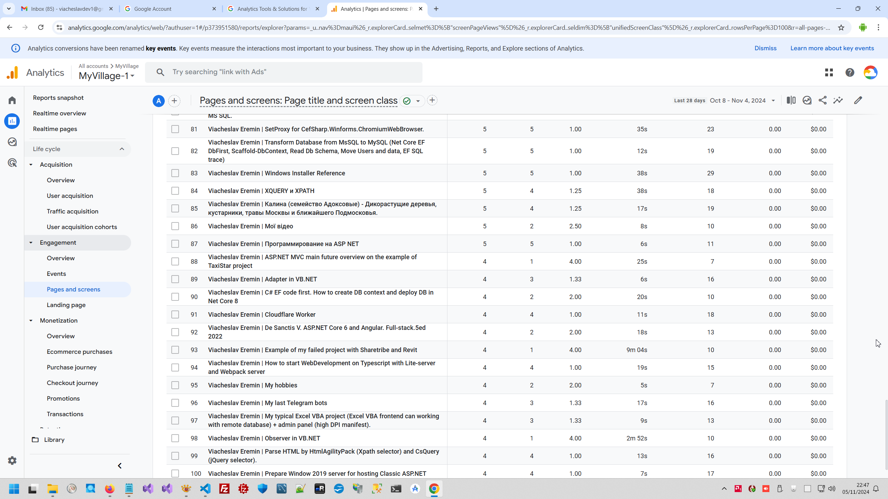This screenshot has width=888, height=499.
Task: Check the box for row 83 Windows Installer Reference
Action: [175, 173]
